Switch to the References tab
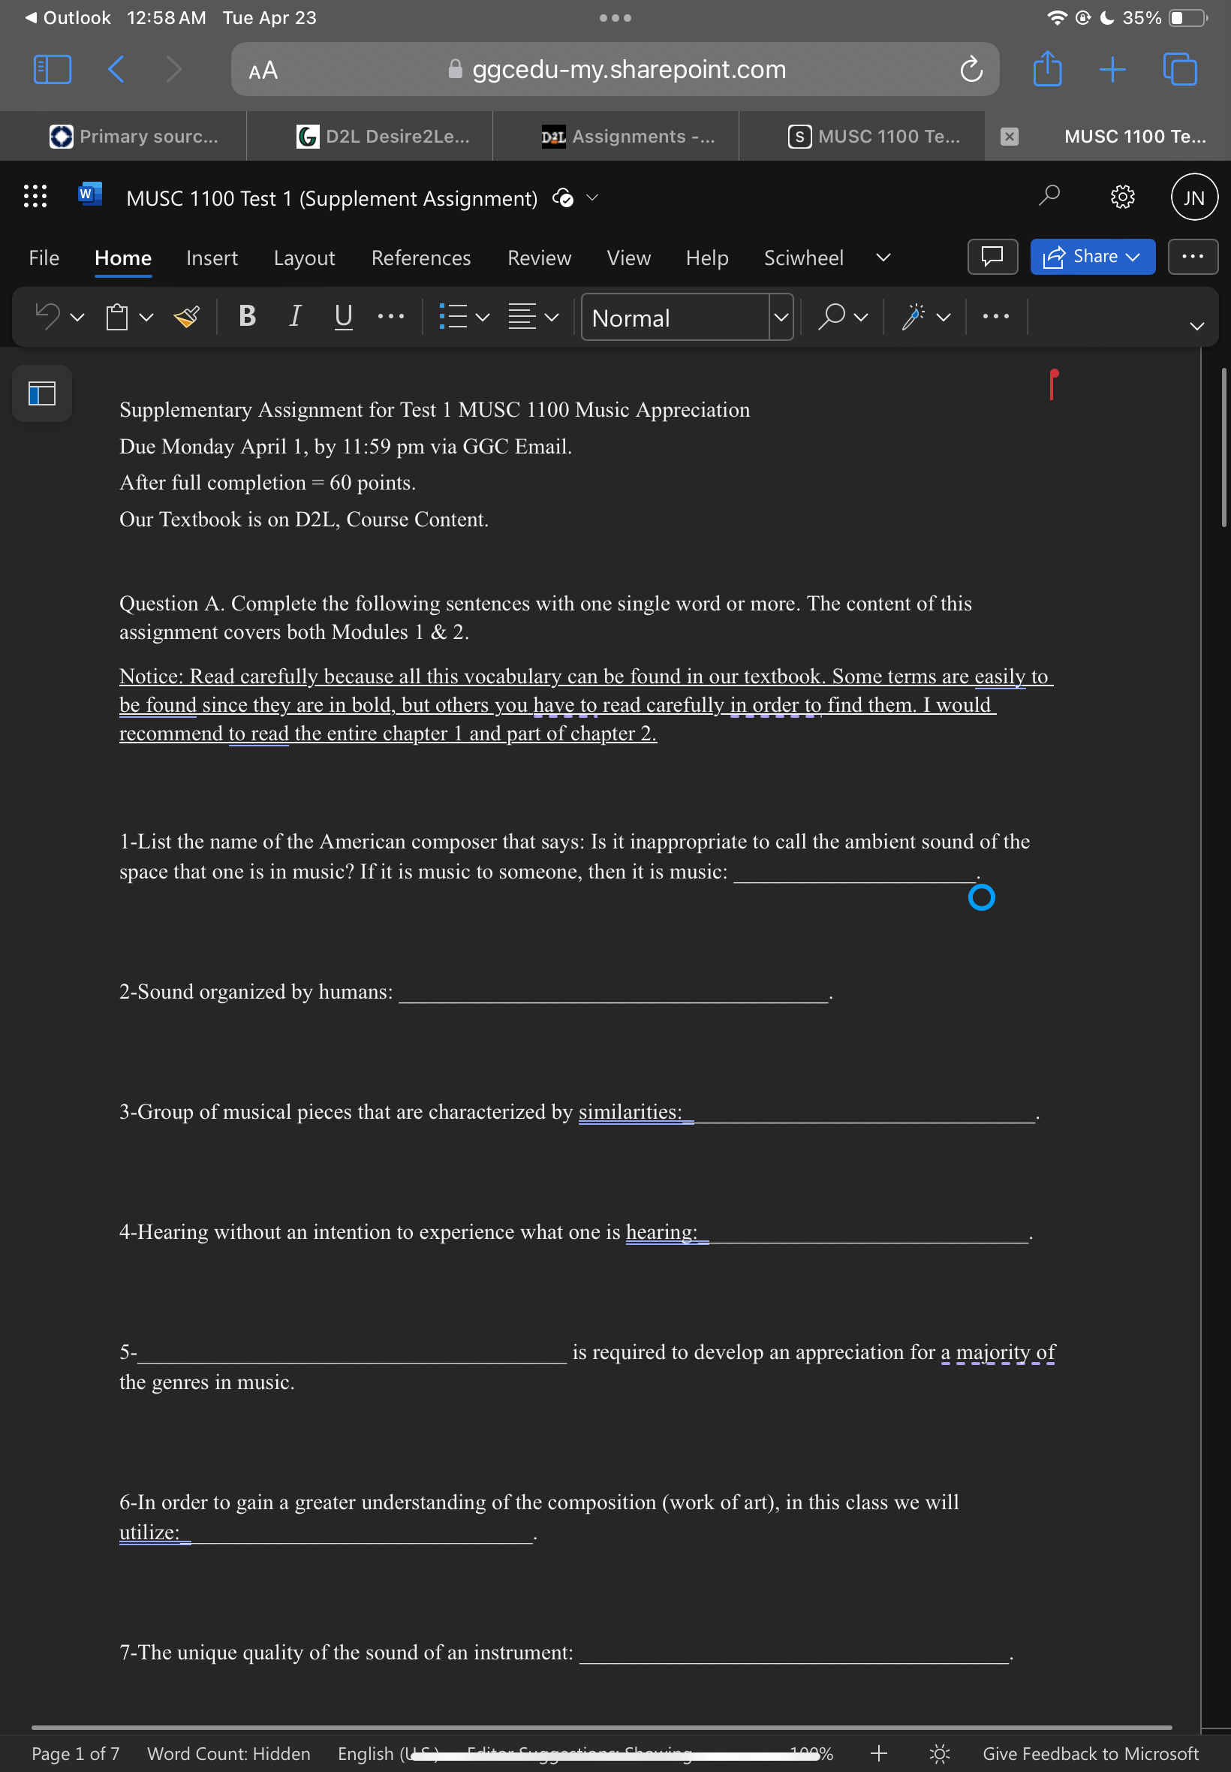This screenshot has height=1772, width=1231. 421,258
